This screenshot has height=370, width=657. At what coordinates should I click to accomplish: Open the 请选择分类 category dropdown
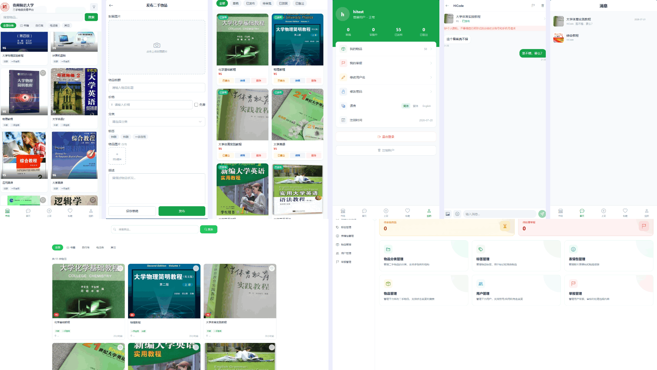[x=157, y=122]
